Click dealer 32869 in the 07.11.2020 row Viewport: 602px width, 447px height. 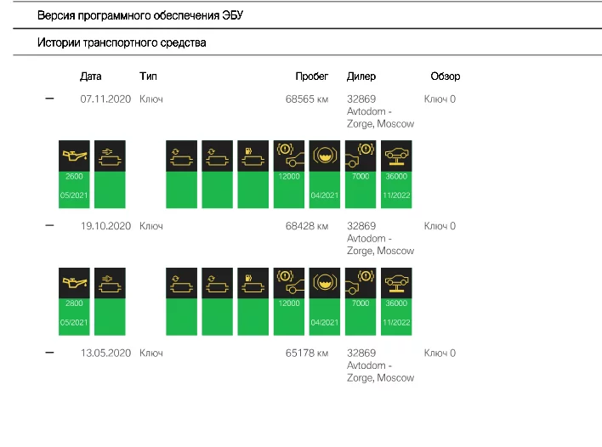click(361, 99)
